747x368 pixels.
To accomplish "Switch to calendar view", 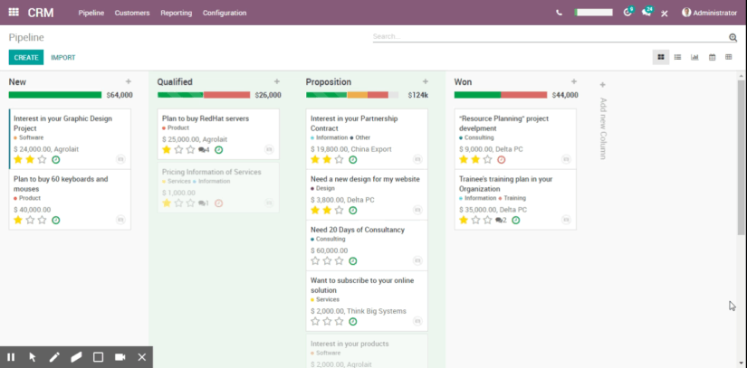I will 712,57.
